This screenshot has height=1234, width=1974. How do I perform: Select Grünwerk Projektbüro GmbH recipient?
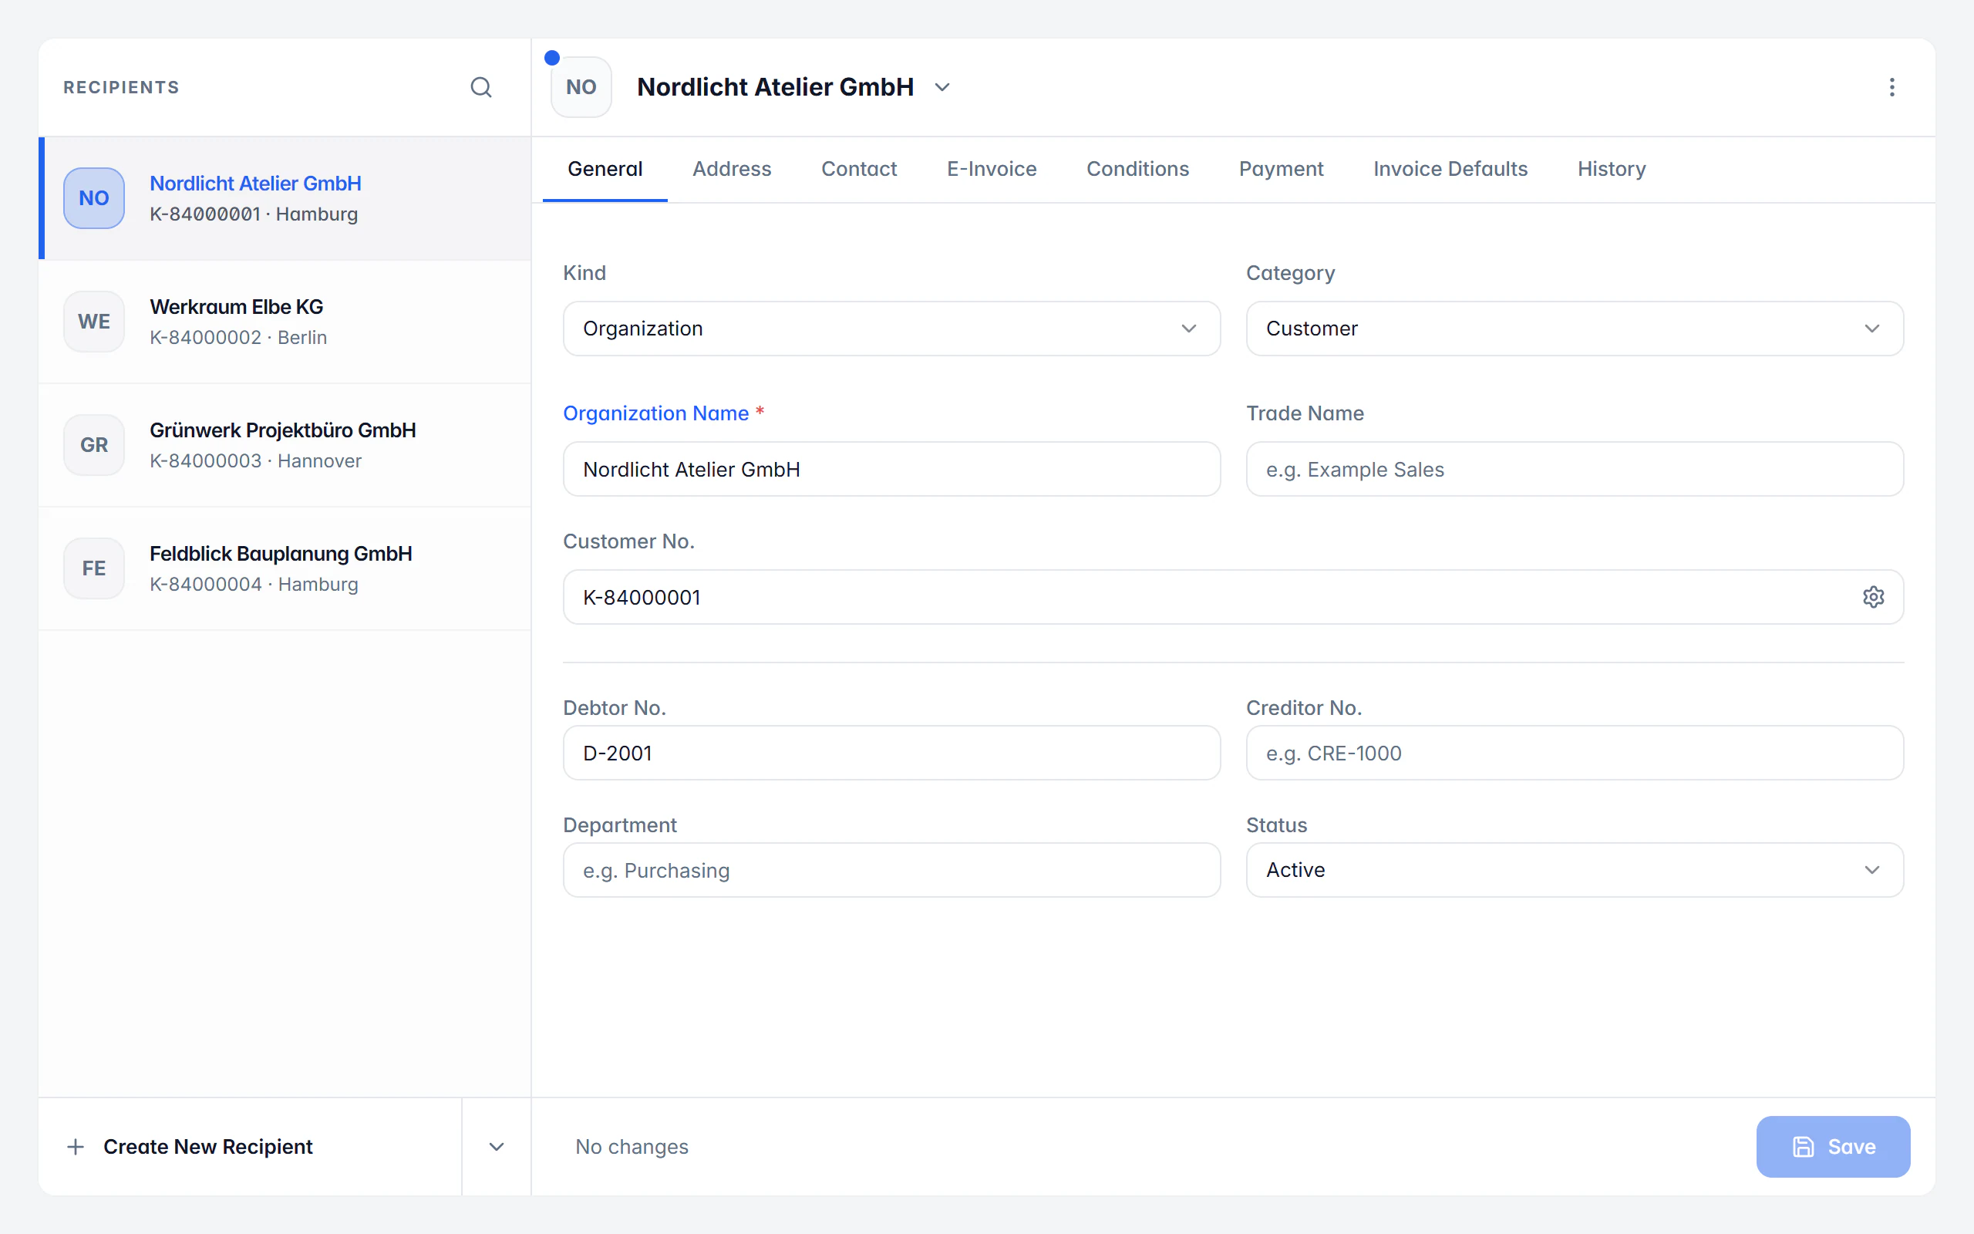point(285,445)
